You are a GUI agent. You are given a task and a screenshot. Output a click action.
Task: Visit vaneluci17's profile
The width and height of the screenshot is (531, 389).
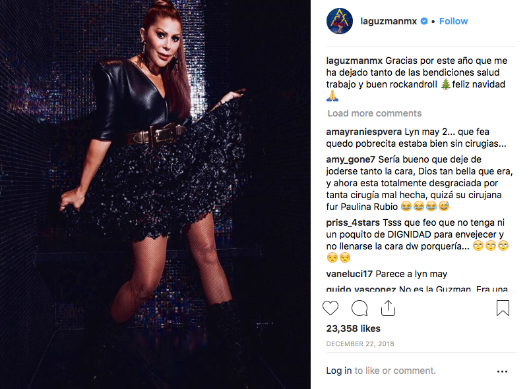[349, 274]
